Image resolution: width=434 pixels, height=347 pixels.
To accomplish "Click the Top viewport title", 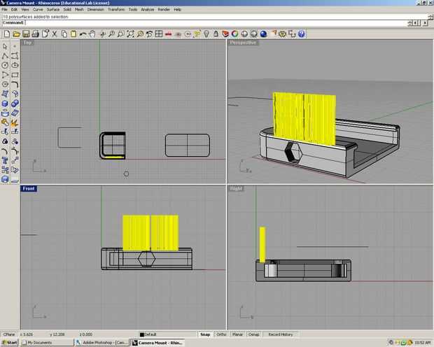I will [28, 43].
